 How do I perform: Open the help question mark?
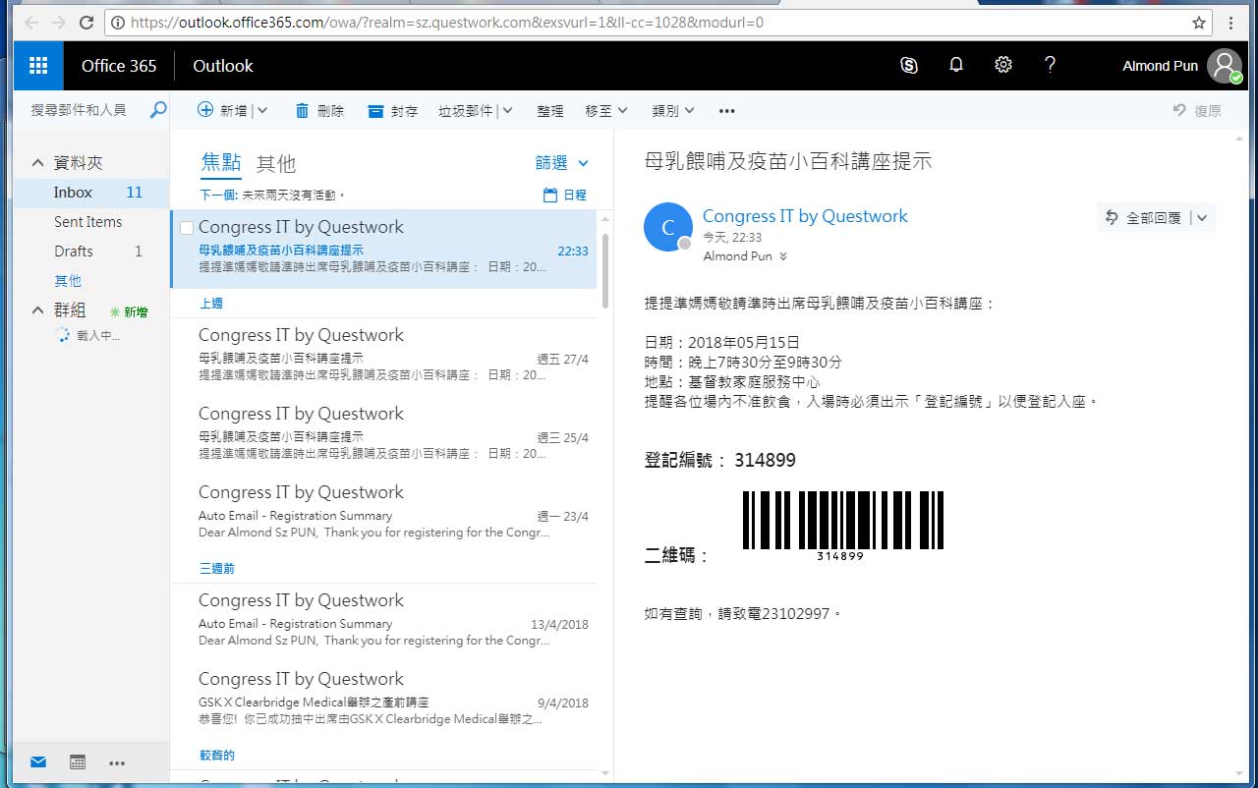coord(1050,66)
